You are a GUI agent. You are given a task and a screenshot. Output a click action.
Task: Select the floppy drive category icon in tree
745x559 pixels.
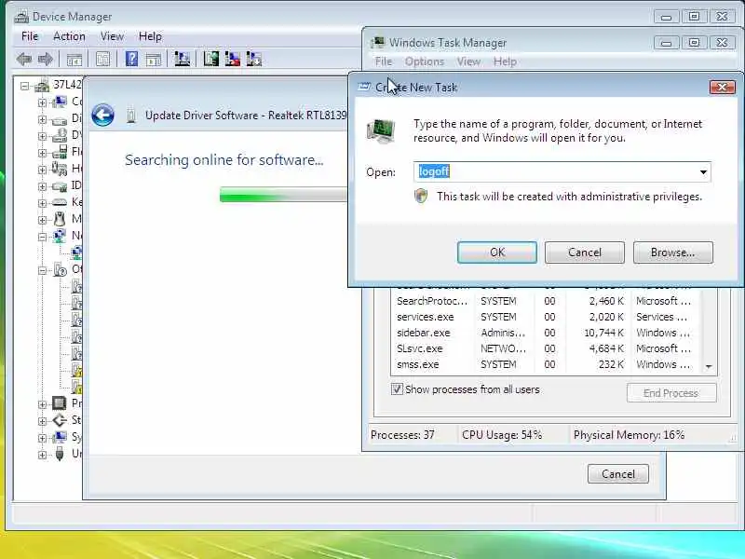coord(60,152)
